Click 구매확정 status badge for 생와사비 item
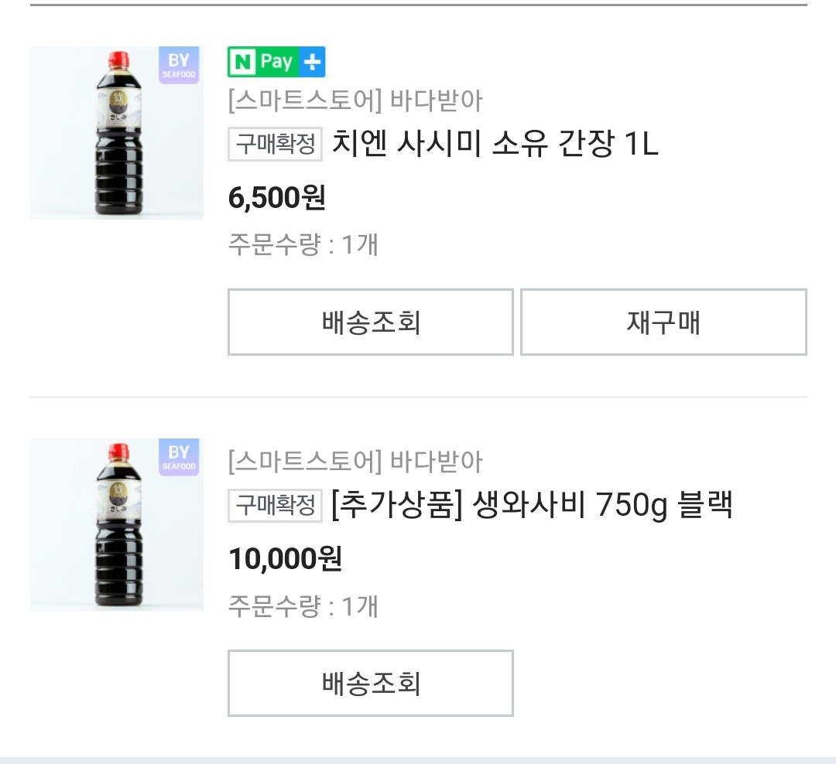Viewport: 836px width, 764px height. 275,506
